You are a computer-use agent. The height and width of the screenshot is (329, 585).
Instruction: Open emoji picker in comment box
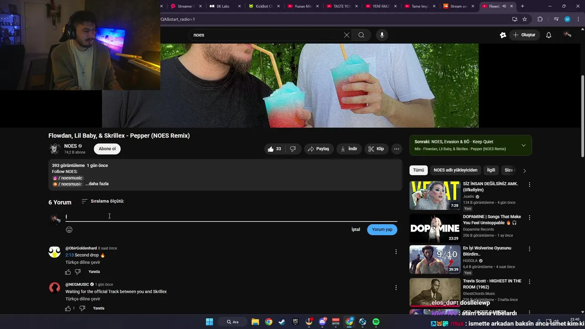coord(69,230)
